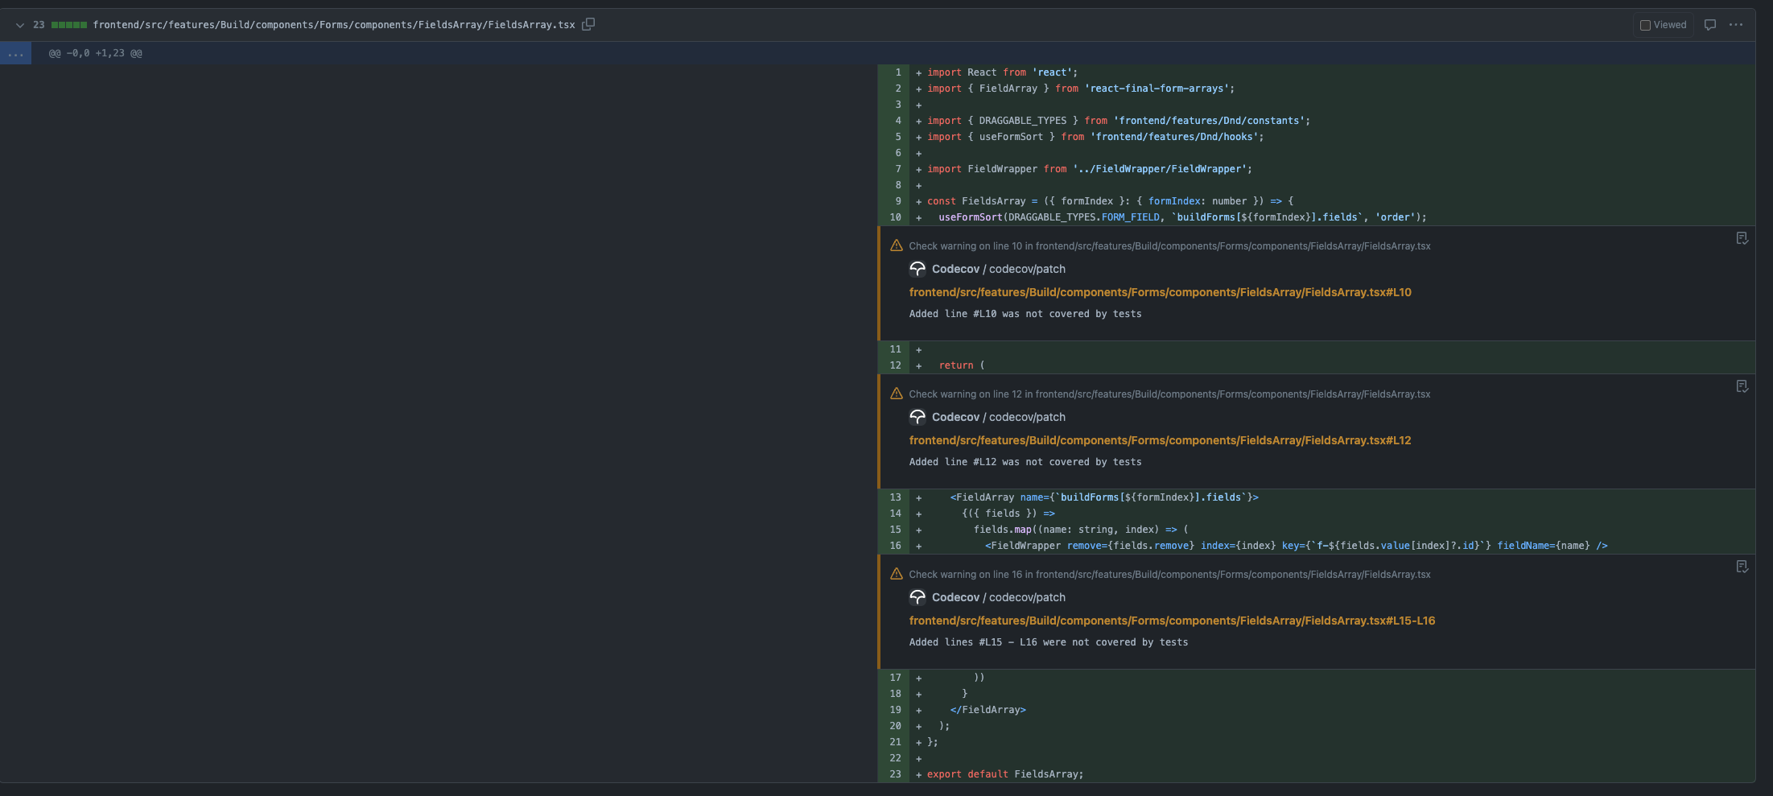The image size is (1773, 796).
Task: Open Codecov link in line 12 annotation
Action: click(955, 417)
